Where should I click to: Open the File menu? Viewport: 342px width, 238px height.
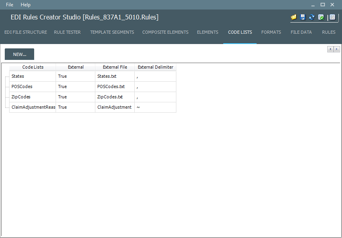[x=10, y=5]
